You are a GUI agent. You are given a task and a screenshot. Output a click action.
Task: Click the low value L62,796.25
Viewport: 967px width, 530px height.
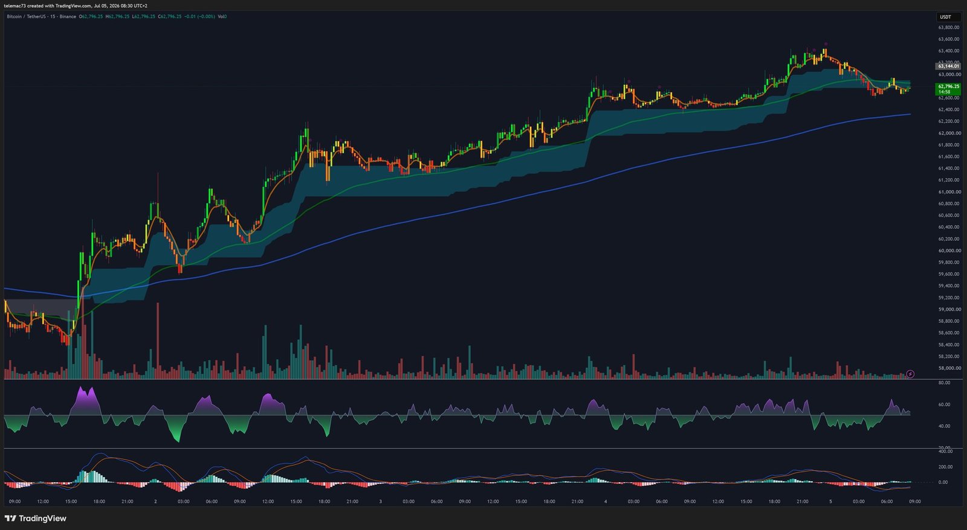[x=143, y=16]
